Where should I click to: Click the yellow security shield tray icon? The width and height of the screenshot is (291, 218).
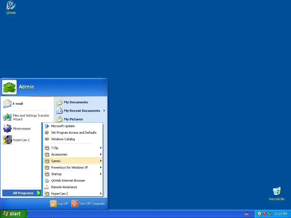coord(259,214)
